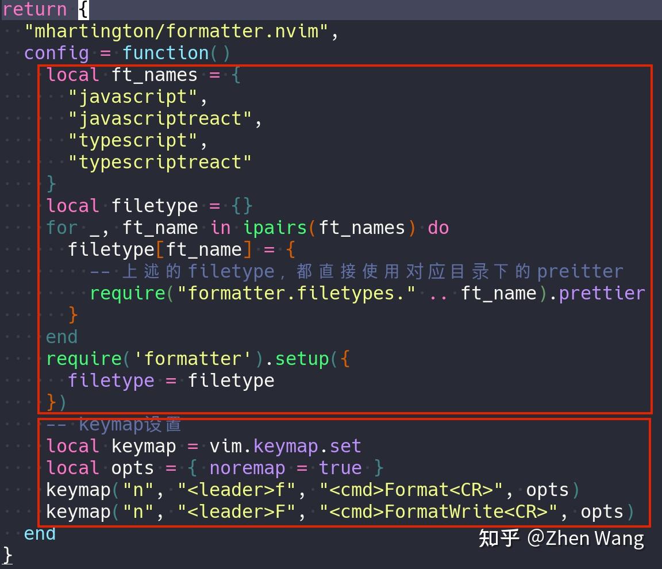This screenshot has width=662, height=569.
Task: Click the setup method call
Action: point(302,359)
